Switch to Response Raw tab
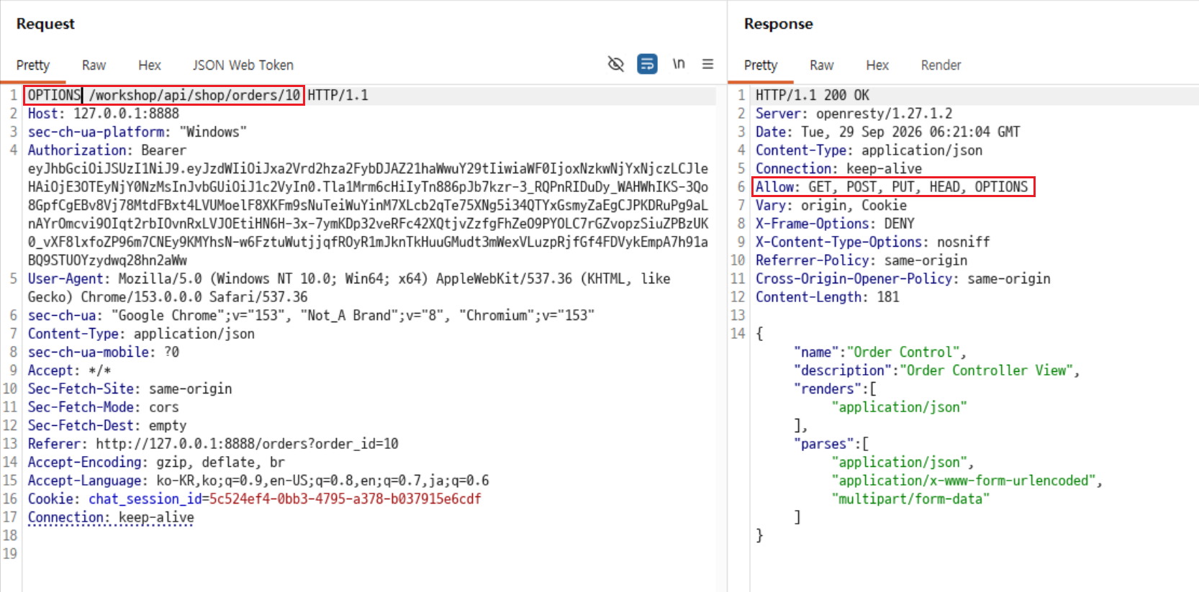The width and height of the screenshot is (1199, 592). pos(821,65)
